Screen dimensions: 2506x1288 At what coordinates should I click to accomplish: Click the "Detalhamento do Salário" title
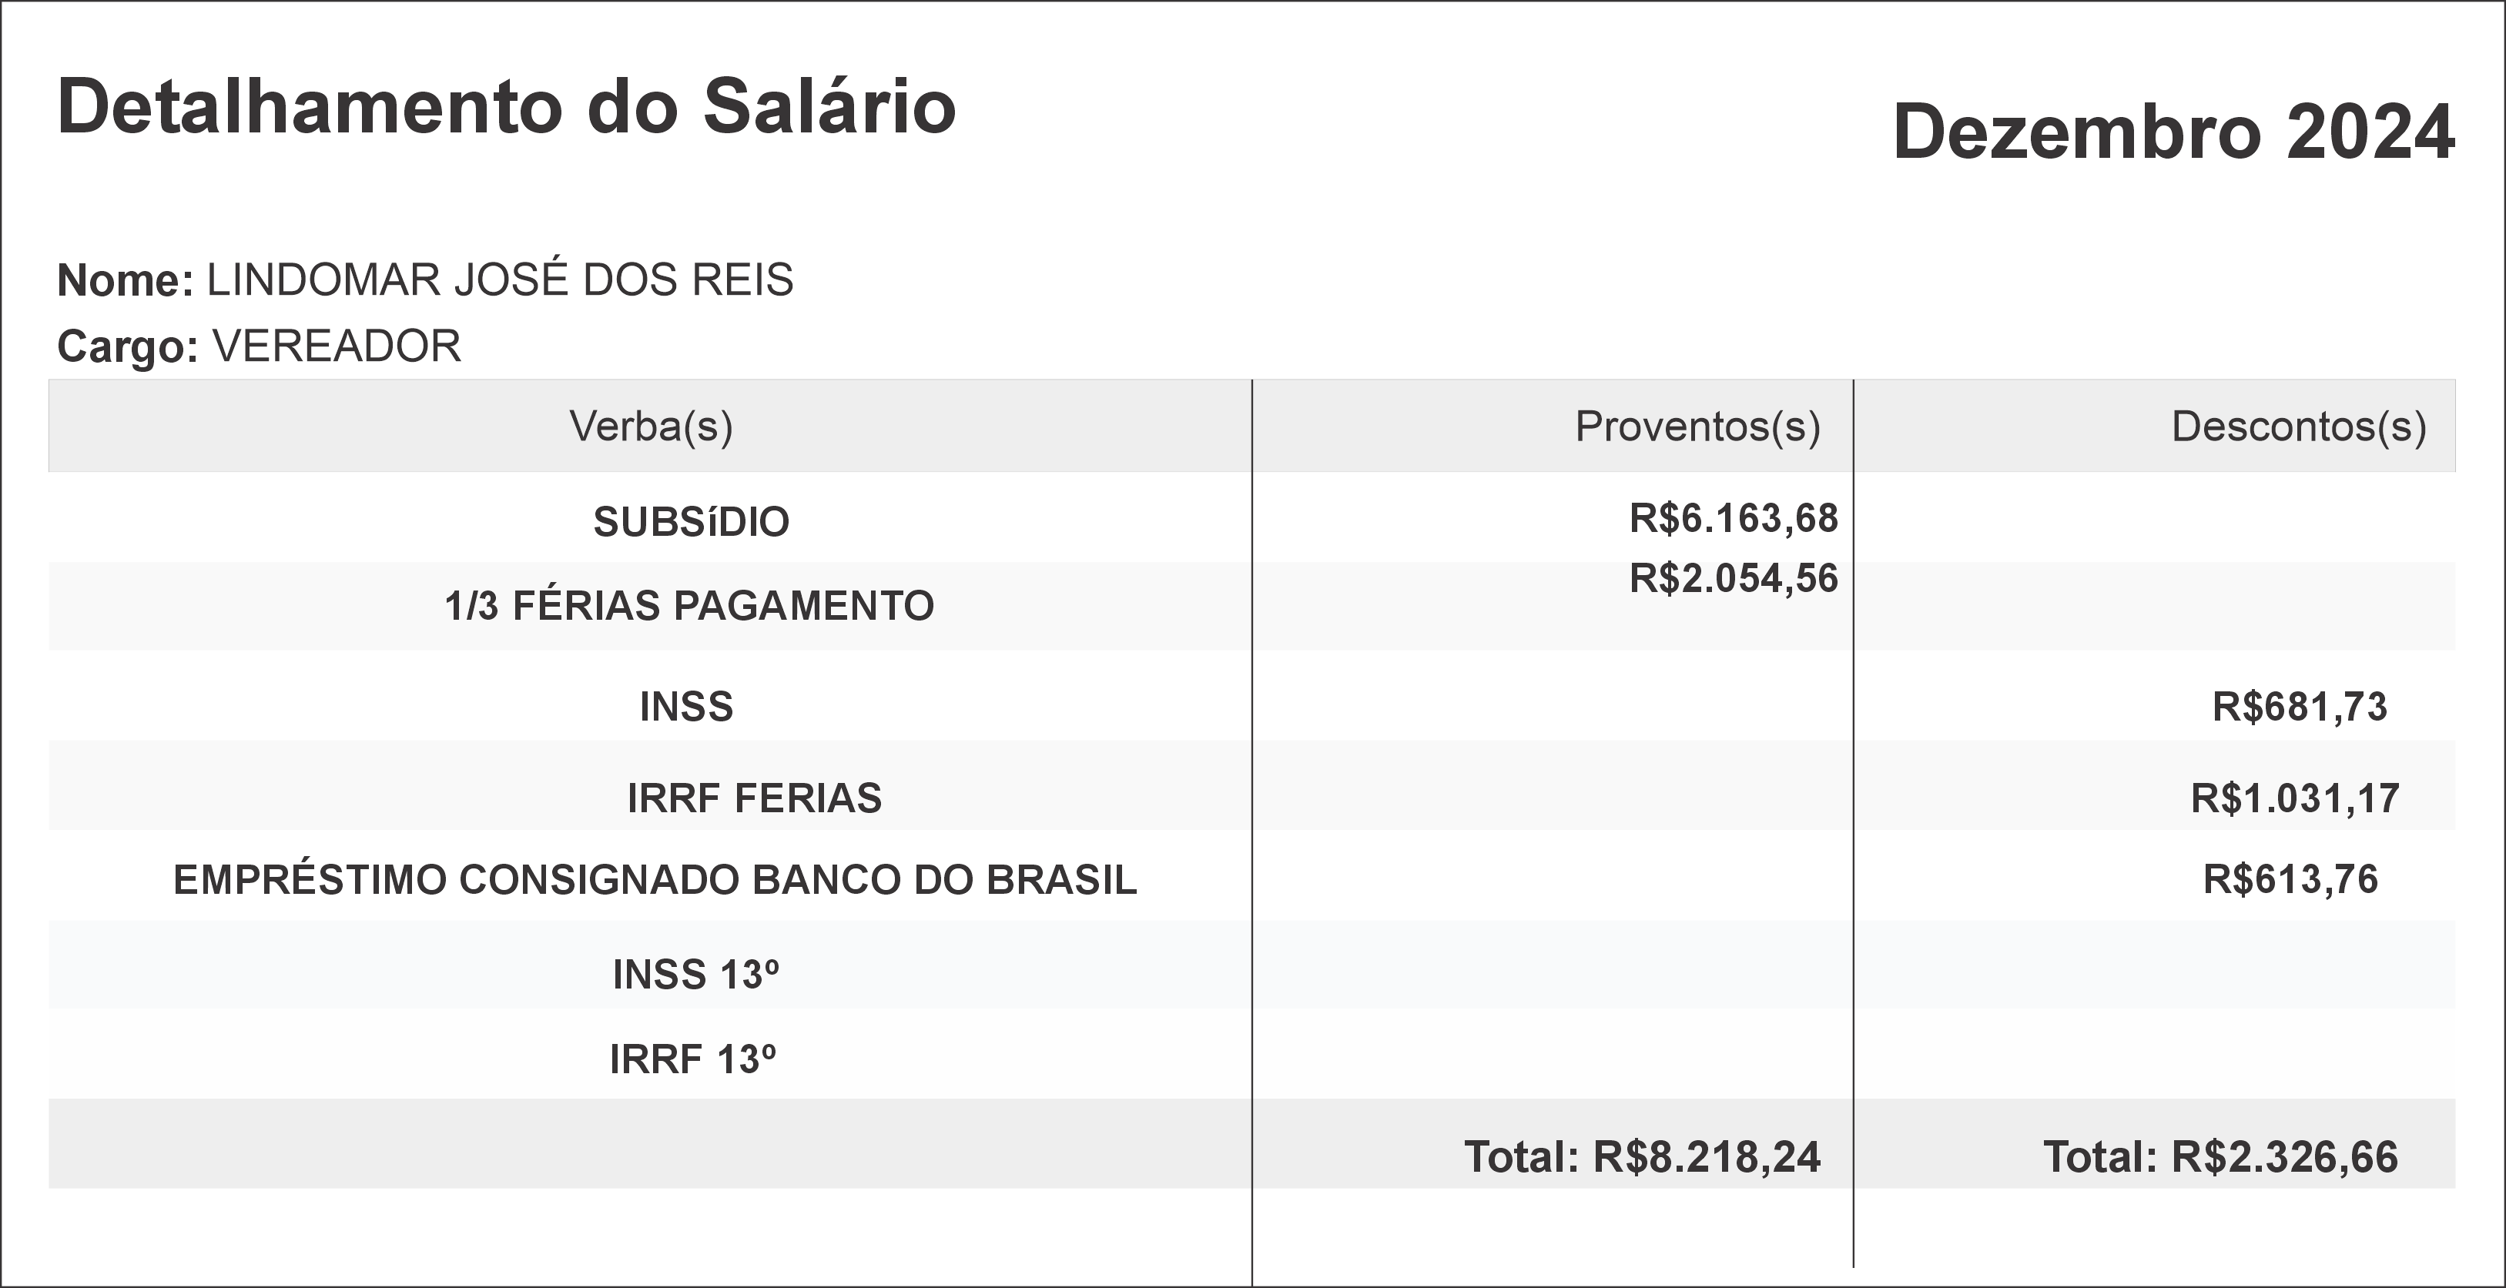[x=507, y=107]
